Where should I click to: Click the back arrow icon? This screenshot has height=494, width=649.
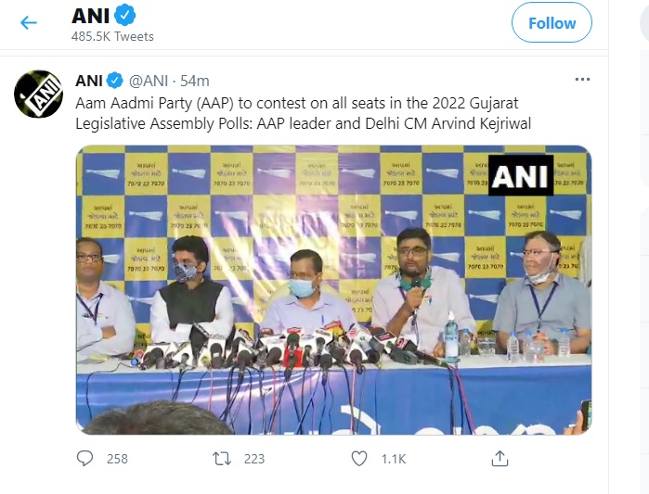pyautogui.click(x=29, y=22)
